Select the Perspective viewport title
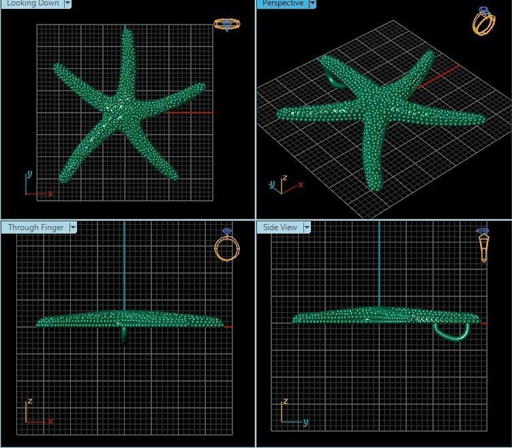 [x=283, y=3]
